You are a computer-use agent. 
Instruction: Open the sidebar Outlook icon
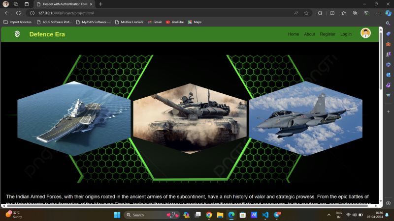pyautogui.click(x=388, y=75)
